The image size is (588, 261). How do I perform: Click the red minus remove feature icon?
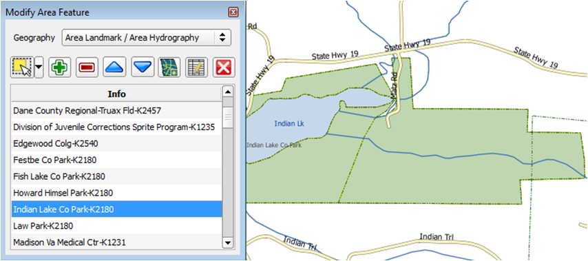tap(87, 68)
